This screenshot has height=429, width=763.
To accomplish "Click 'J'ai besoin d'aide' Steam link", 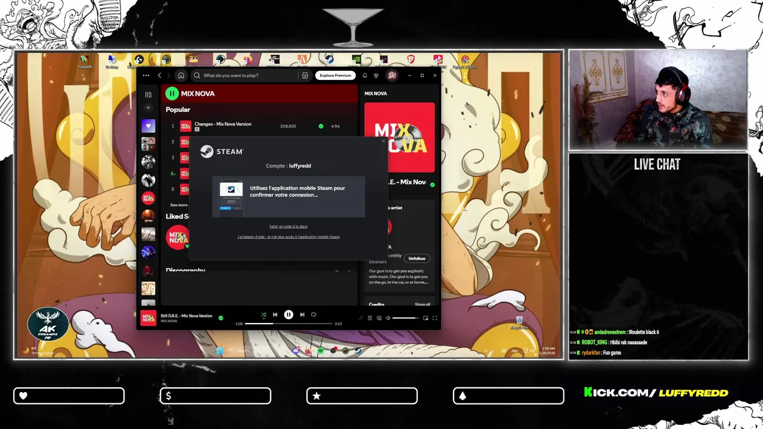I will [289, 237].
